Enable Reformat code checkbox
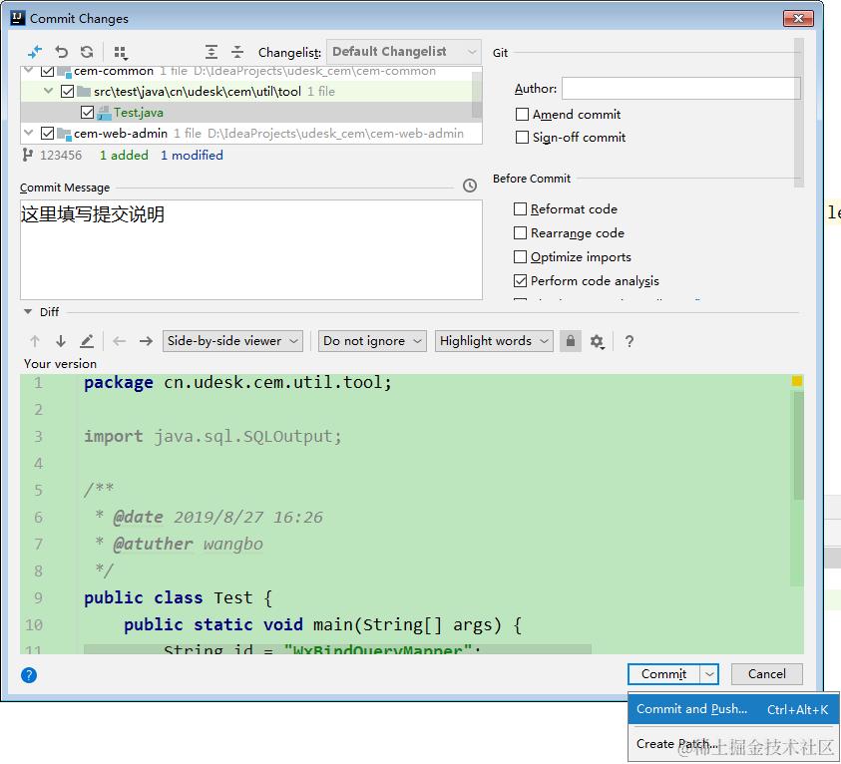 pos(520,209)
